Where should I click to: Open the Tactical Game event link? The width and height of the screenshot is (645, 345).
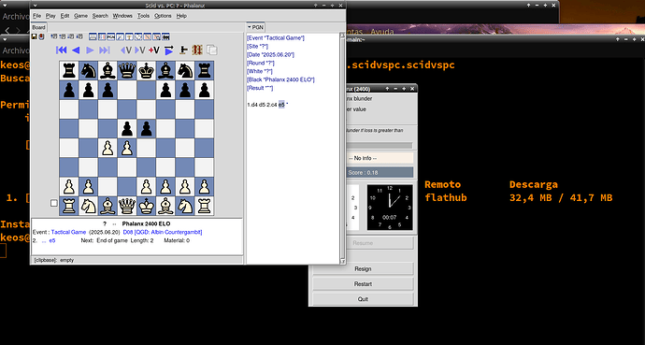coord(68,232)
